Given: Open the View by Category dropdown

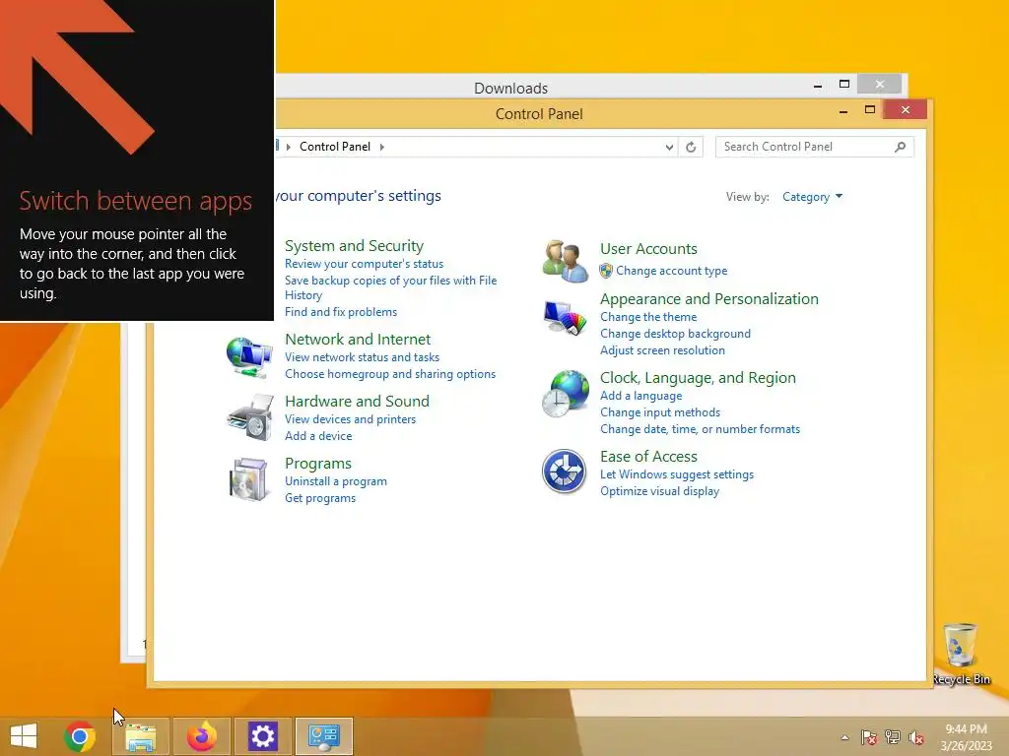Looking at the screenshot, I should click(x=812, y=197).
